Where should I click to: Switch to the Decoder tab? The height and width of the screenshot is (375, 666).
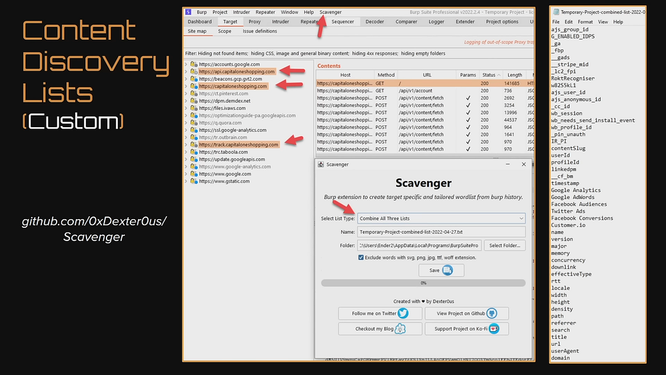click(374, 22)
